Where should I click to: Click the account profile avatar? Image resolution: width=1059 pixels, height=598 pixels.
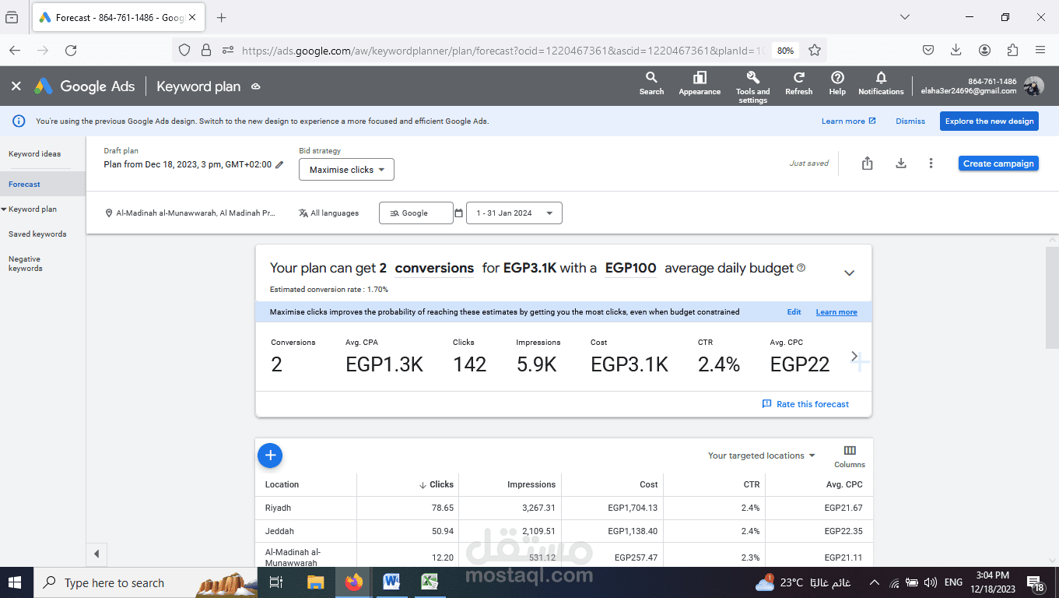point(1033,86)
